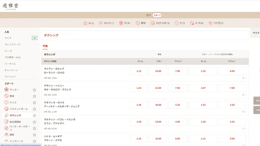The height and width of the screenshot is (146, 260).
Task: Open Premier League in the sidebar
Action: [x=12, y=44]
